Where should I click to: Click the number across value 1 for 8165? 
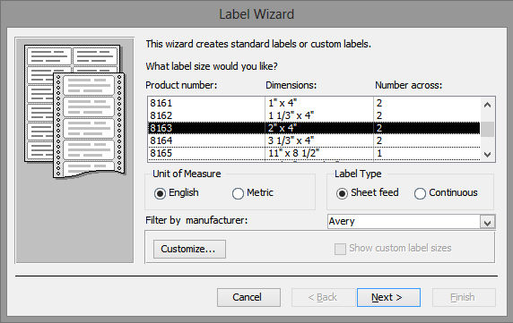point(379,153)
